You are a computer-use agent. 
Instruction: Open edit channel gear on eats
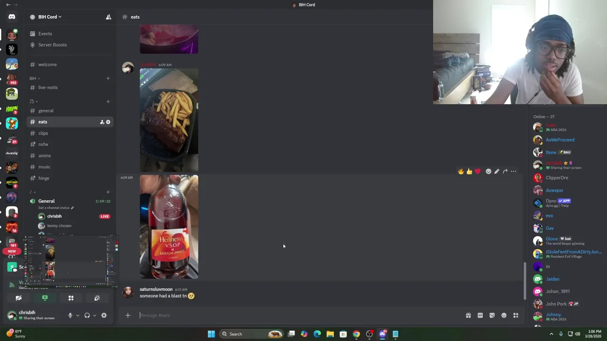coord(108,122)
